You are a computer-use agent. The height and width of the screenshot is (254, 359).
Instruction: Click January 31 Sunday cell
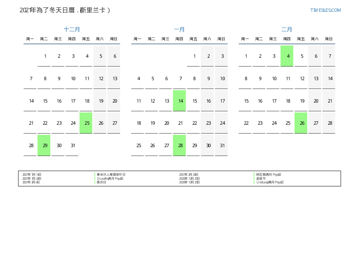click(x=221, y=146)
